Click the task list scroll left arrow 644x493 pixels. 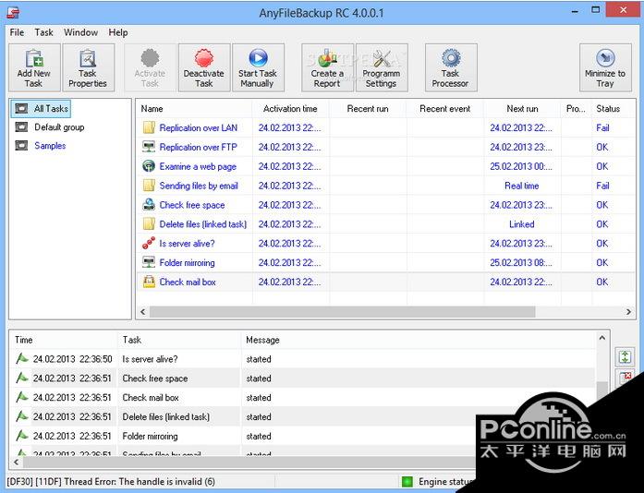pyautogui.click(x=143, y=312)
